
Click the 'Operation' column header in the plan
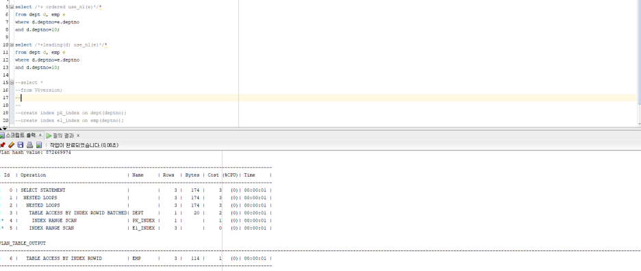[x=34, y=175]
